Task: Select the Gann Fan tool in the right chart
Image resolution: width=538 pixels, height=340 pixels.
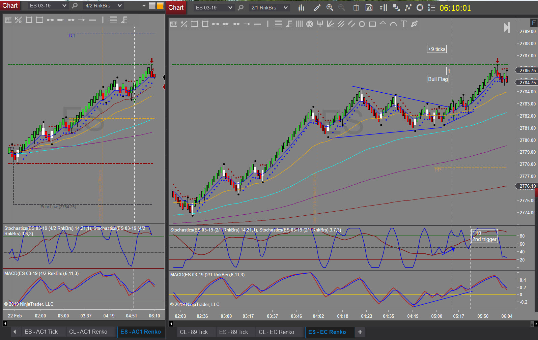Action: coord(331,24)
